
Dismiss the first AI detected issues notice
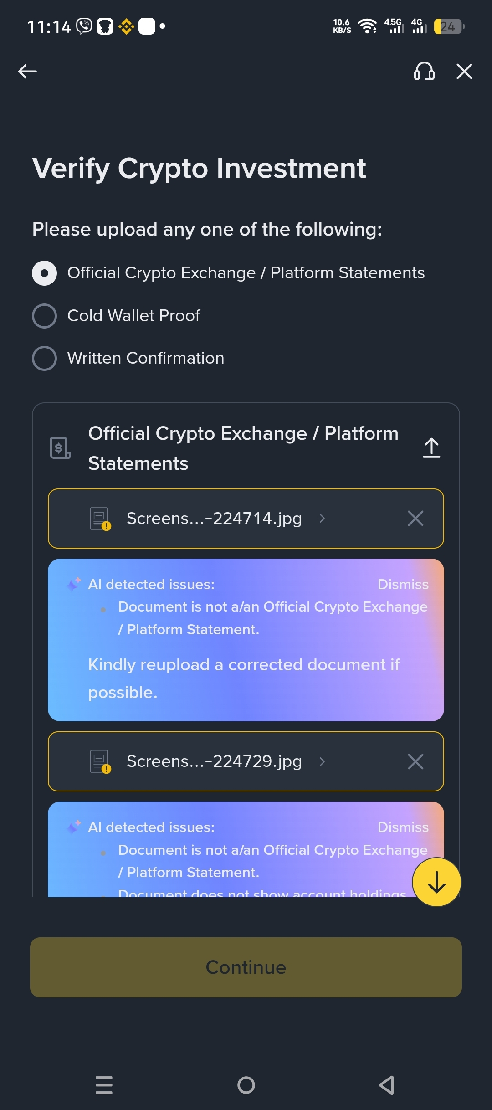click(403, 584)
